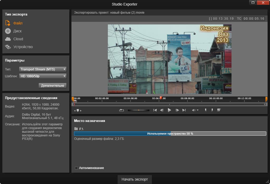
Task: Step one frame back
Action: pyautogui.click(x=162, y=110)
